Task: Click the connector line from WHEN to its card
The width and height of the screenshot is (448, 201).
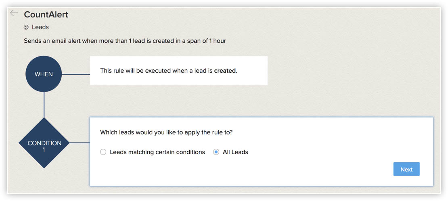Action: (76, 74)
